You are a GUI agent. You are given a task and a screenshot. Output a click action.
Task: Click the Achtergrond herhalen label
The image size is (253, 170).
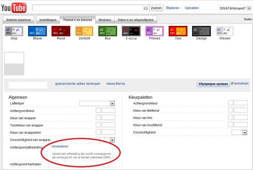[26, 164]
